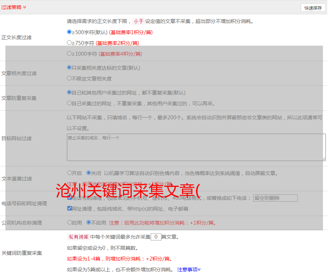Click the keyword article count input box
328x276 pixels.
click(156, 237)
